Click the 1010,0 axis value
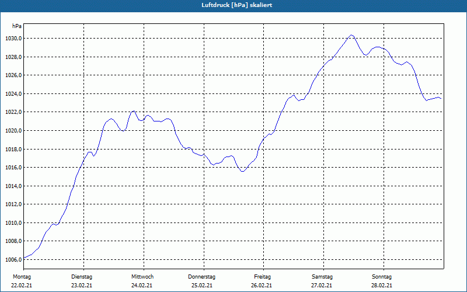This screenshot has width=467, height=292. [13, 223]
